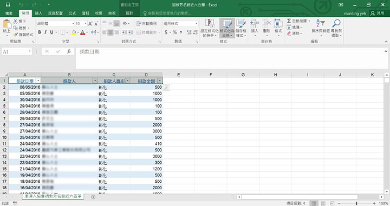Toggle right alignment for cell text

coord(116,32)
